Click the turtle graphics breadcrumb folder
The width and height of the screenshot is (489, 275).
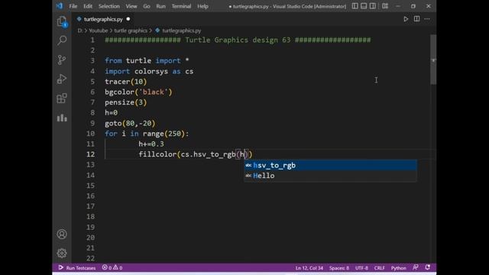[x=131, y=31]
